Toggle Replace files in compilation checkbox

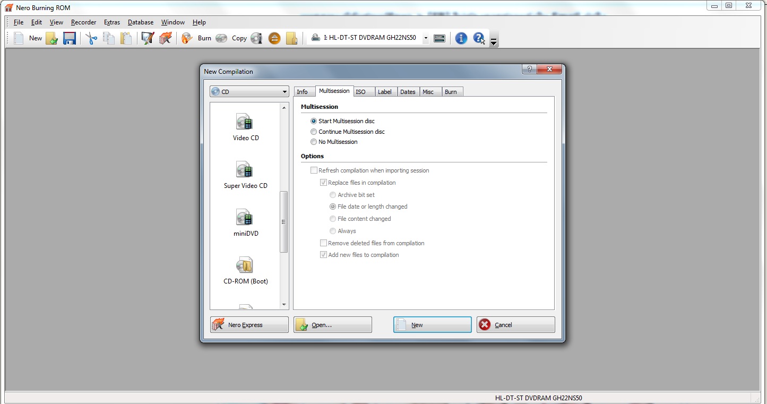pos(358,183)
